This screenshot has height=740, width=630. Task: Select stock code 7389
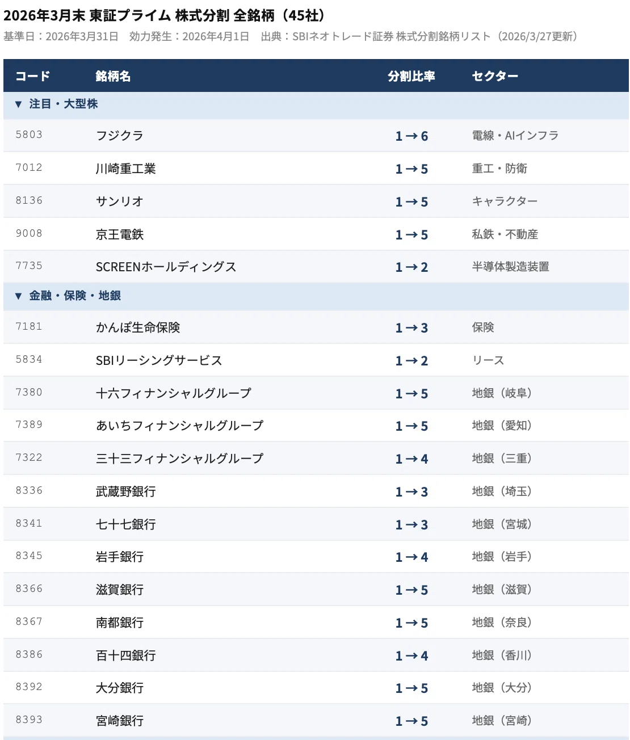(x=29, y=425)
